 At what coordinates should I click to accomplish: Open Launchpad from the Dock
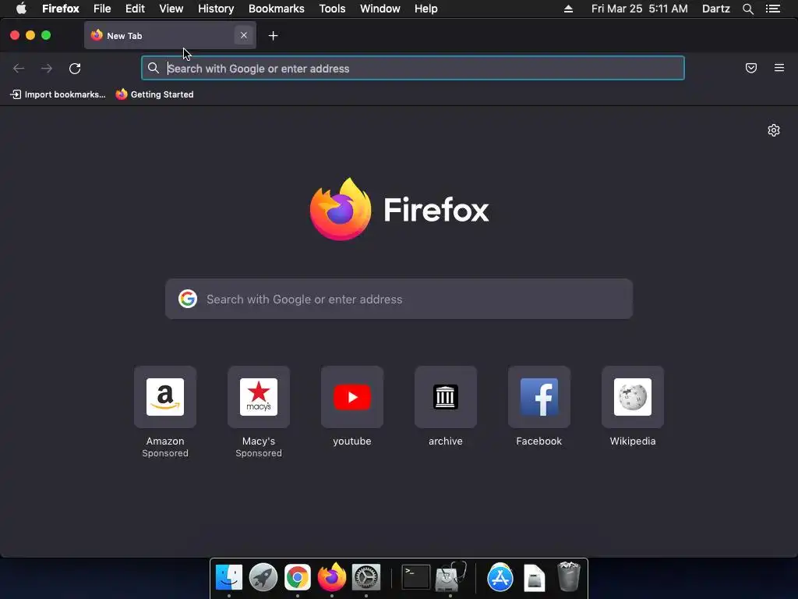(263, 578)
